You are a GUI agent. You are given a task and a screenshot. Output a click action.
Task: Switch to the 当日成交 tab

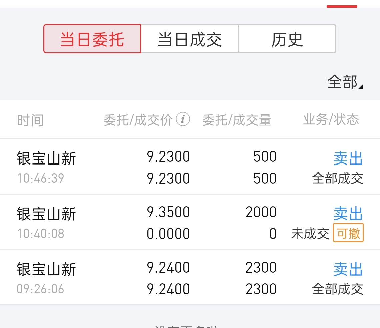[190, 39]
